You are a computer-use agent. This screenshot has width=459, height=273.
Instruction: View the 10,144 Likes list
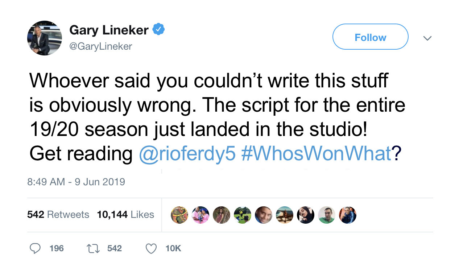[x=125, y=215]
